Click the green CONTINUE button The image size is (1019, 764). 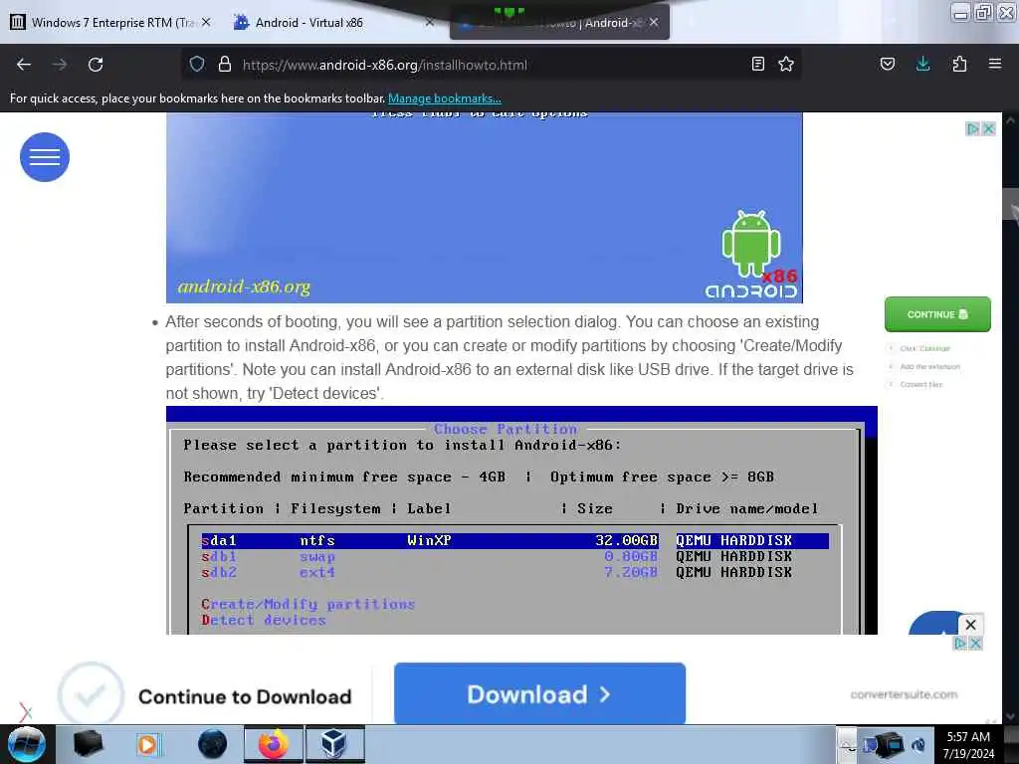click(937, 314)
